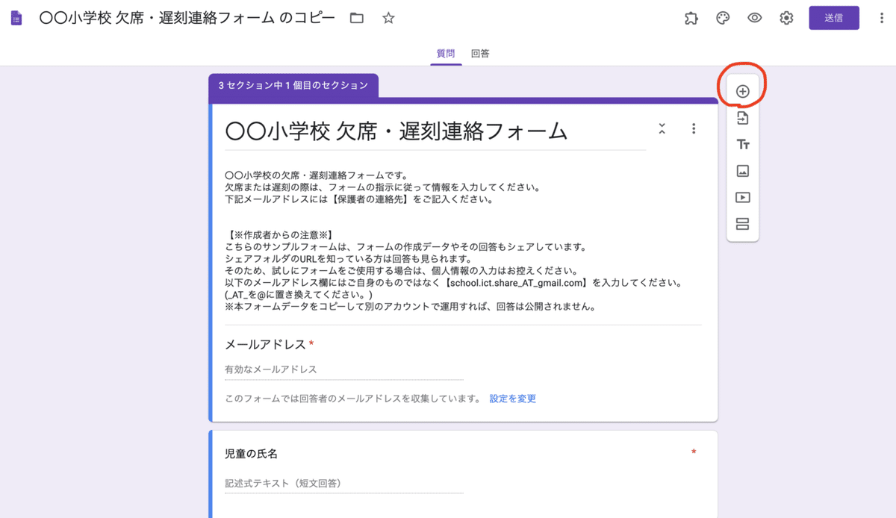Viewport: 896px width, 518px height.
Task: Select the 質問 tab
Action: (x=446, y=53)
